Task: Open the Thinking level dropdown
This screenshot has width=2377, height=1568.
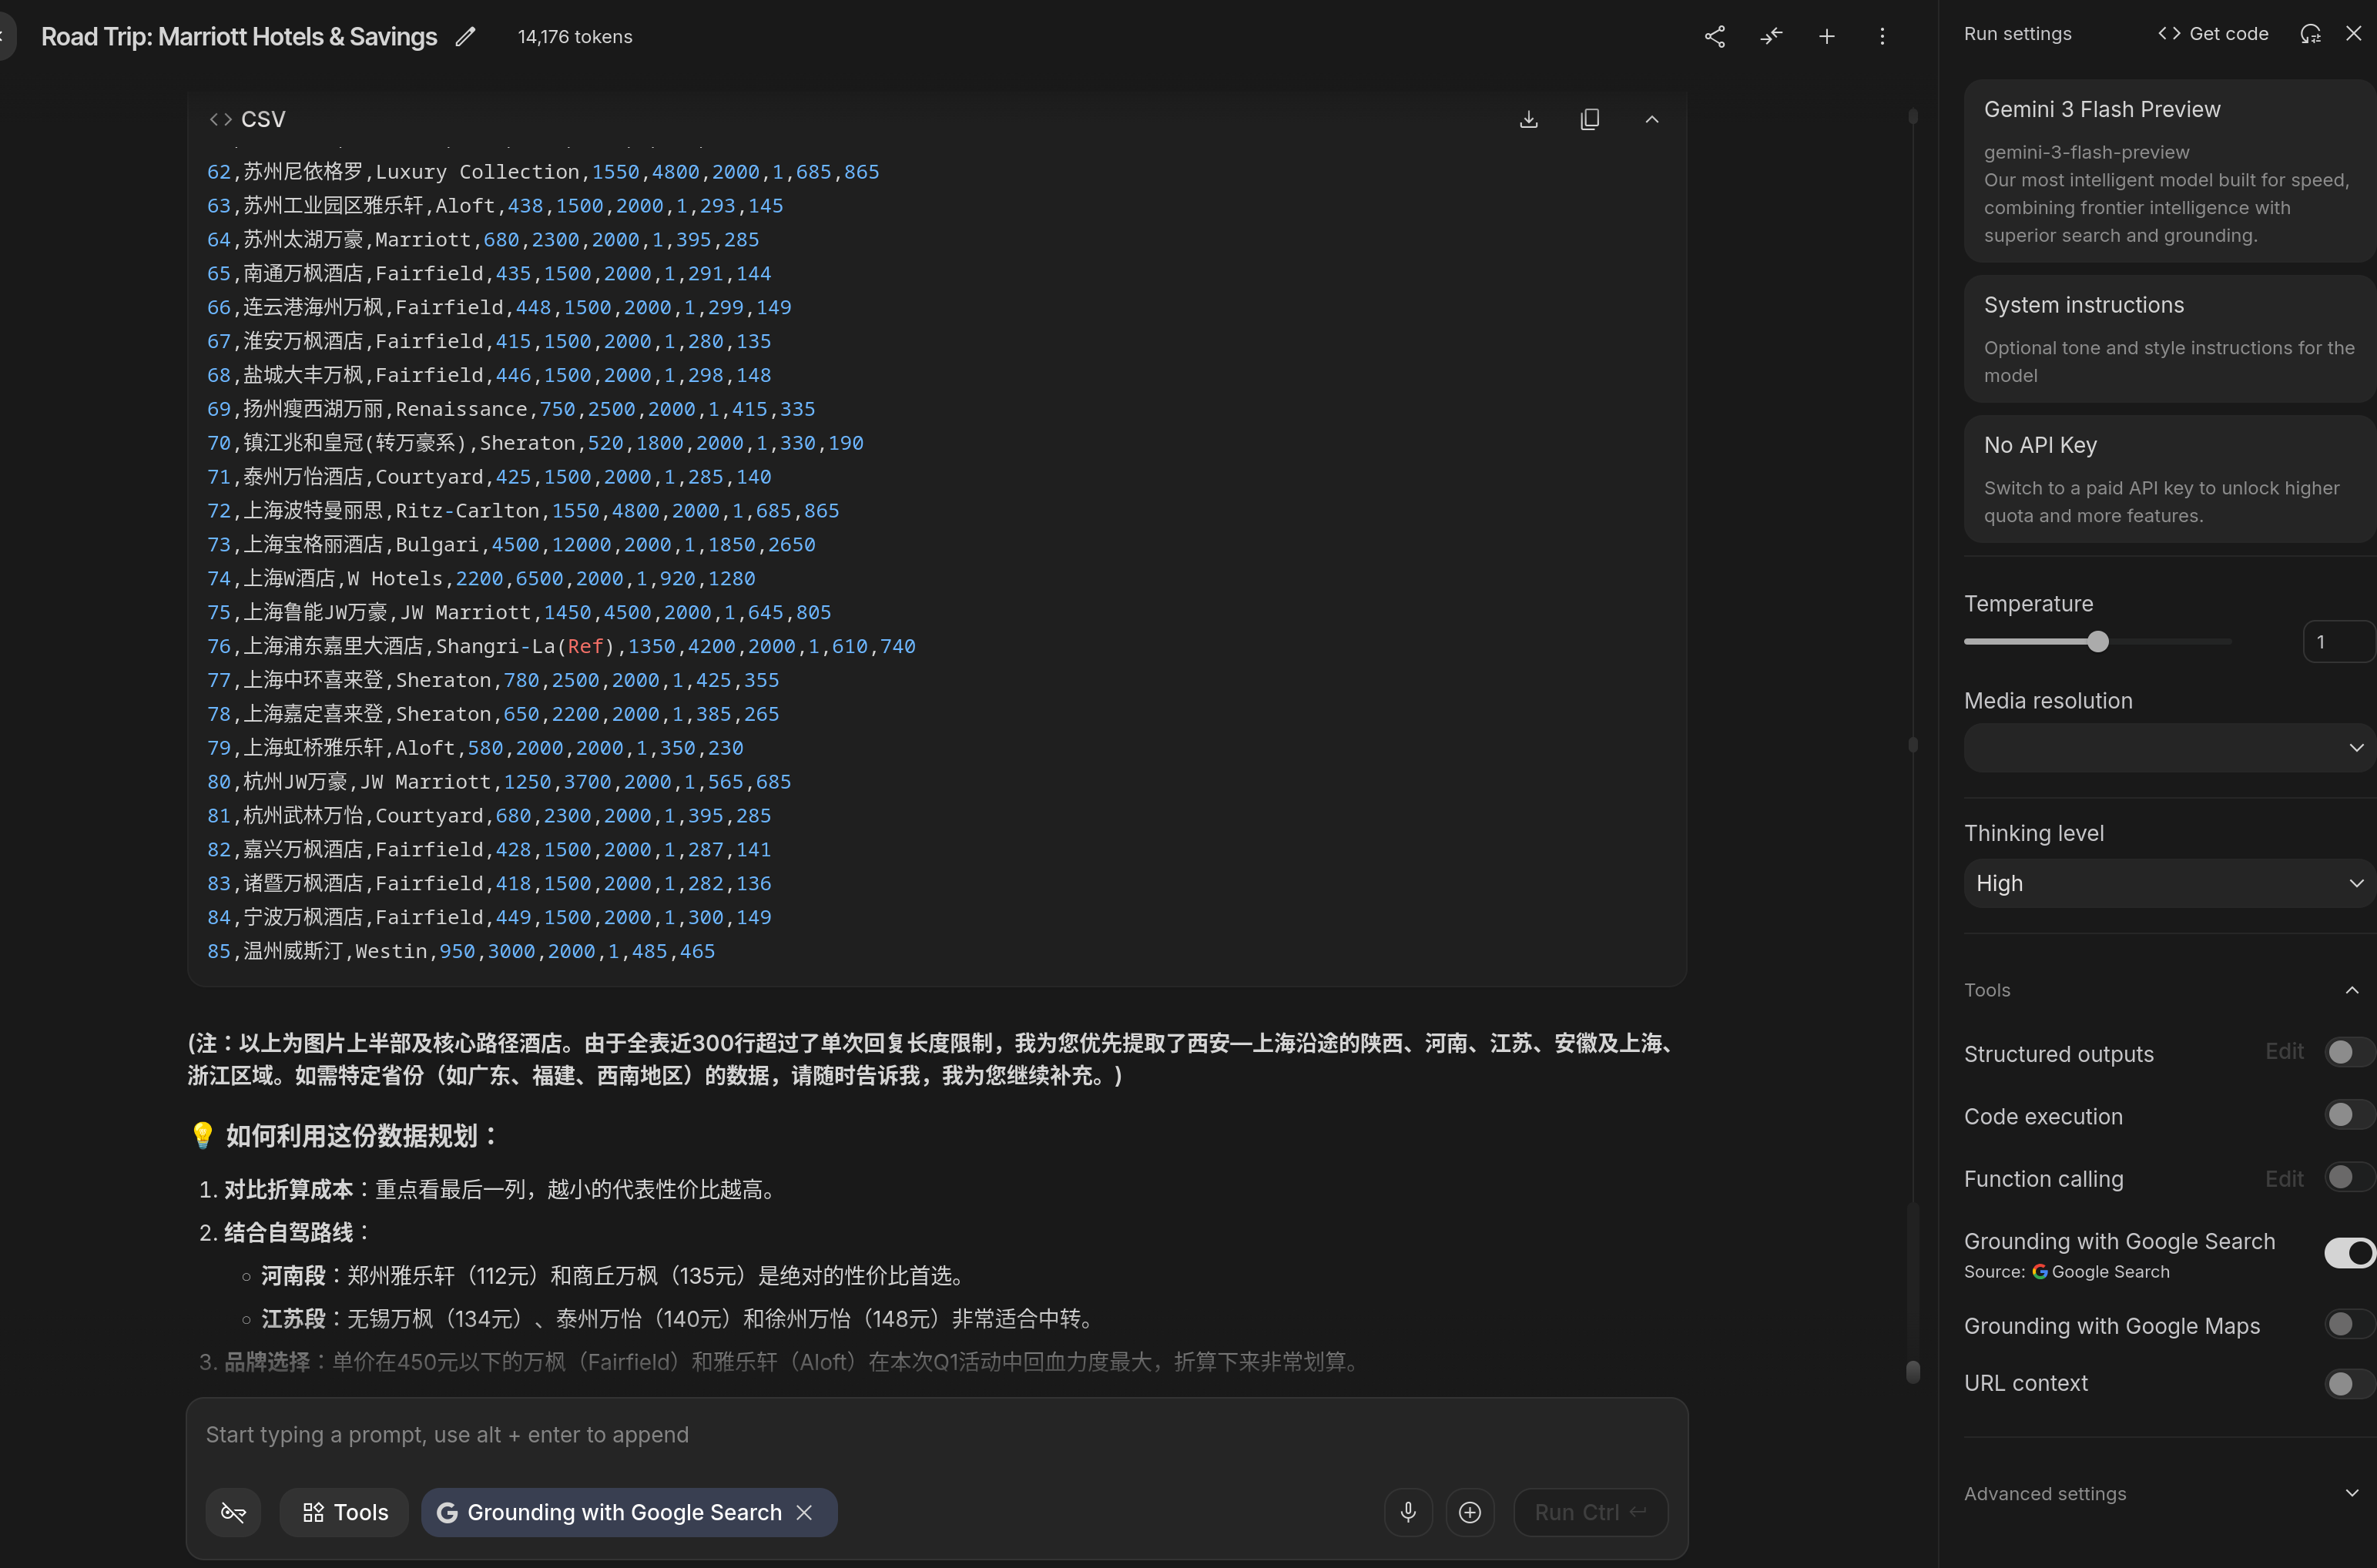Action: tap(2168, 883)
